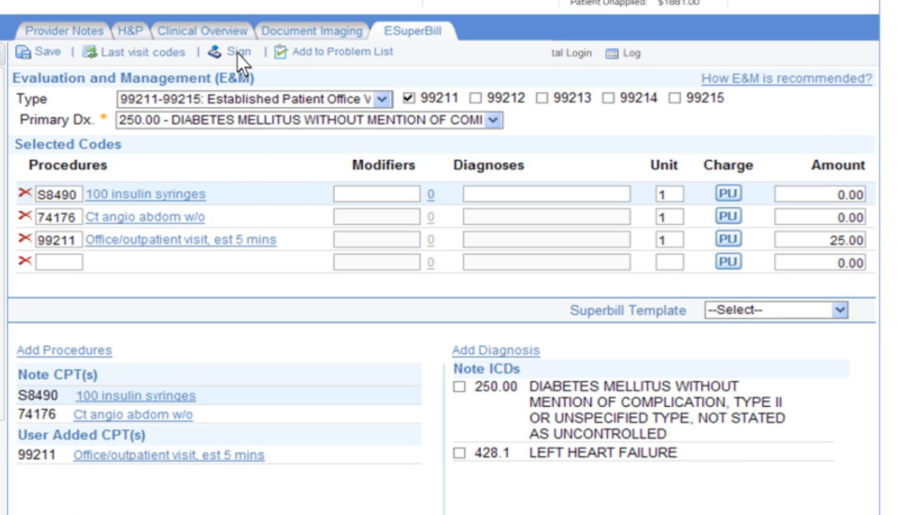
Task: Click the Save disk icon
Action: tap(23, 52)
